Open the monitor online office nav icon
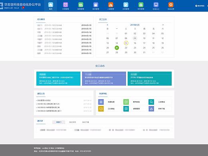Viewport: 208px width, 156px height. (x=156, y=5)
